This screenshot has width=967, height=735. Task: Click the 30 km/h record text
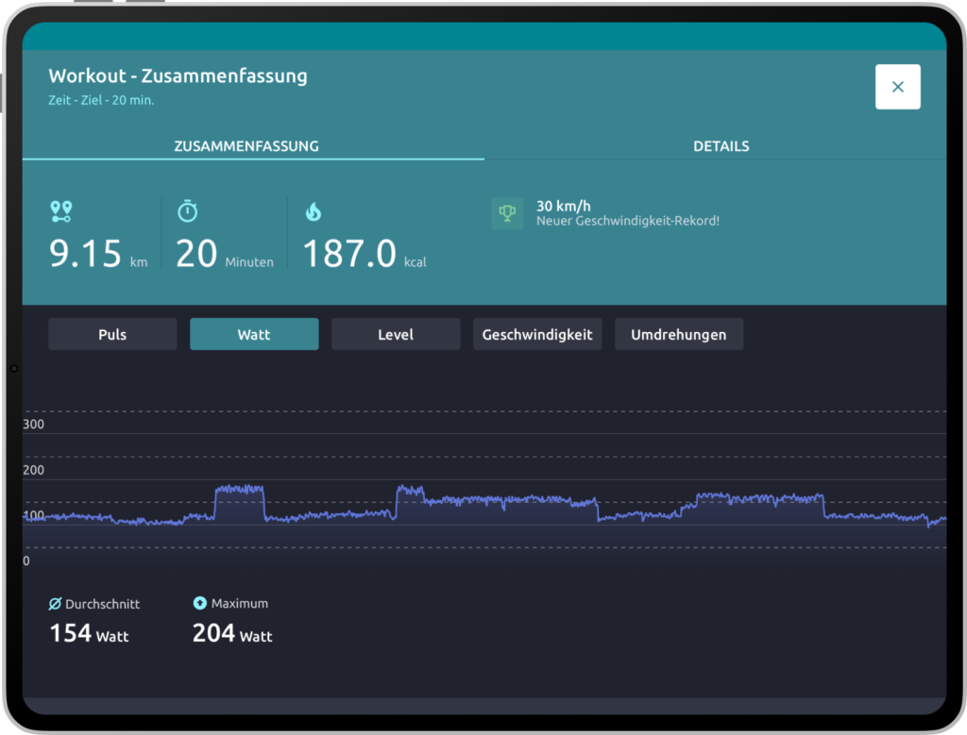coord(563,206)
